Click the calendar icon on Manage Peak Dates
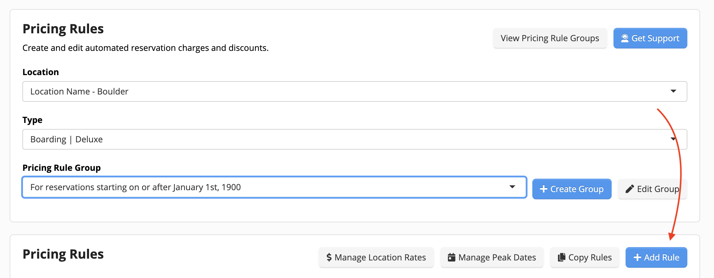This screenshot has height=278, width=714. coord(452,257)
